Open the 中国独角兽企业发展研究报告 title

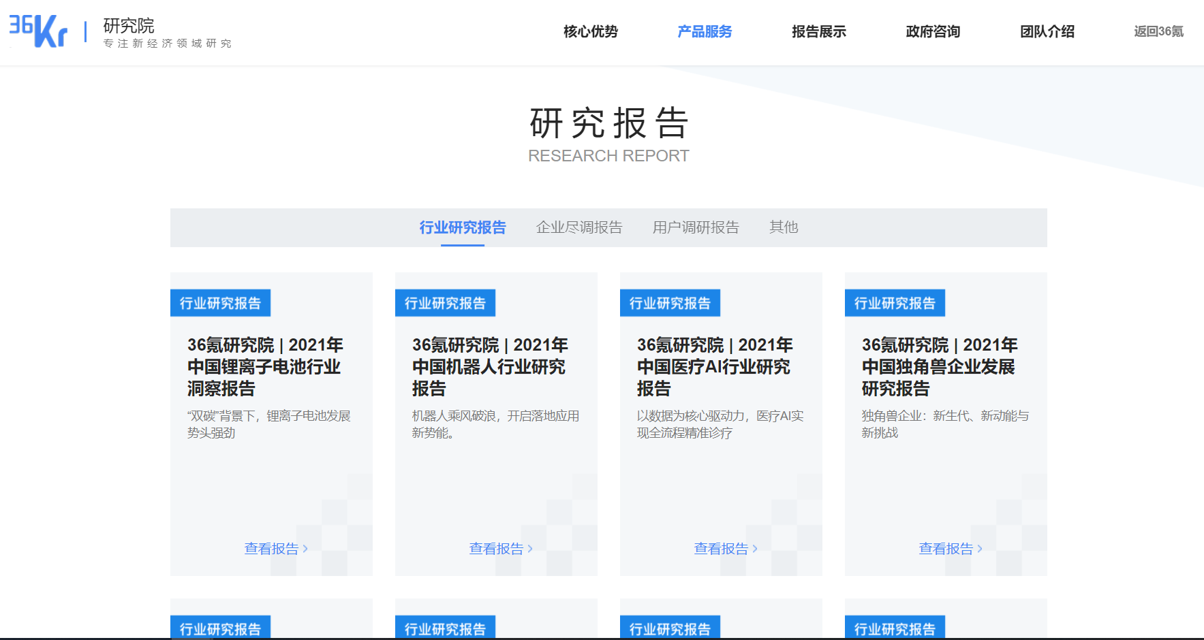click(x=940, y=367)
